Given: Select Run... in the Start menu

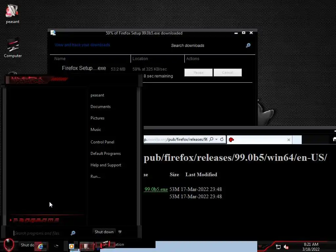Looking at the screenshot, I should click(x=95, y=176).
